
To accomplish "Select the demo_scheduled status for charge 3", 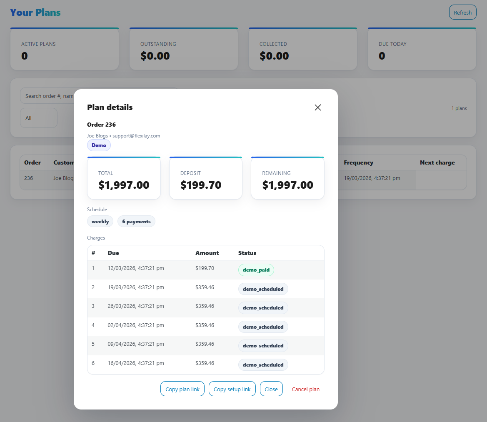I will point(263,308).
